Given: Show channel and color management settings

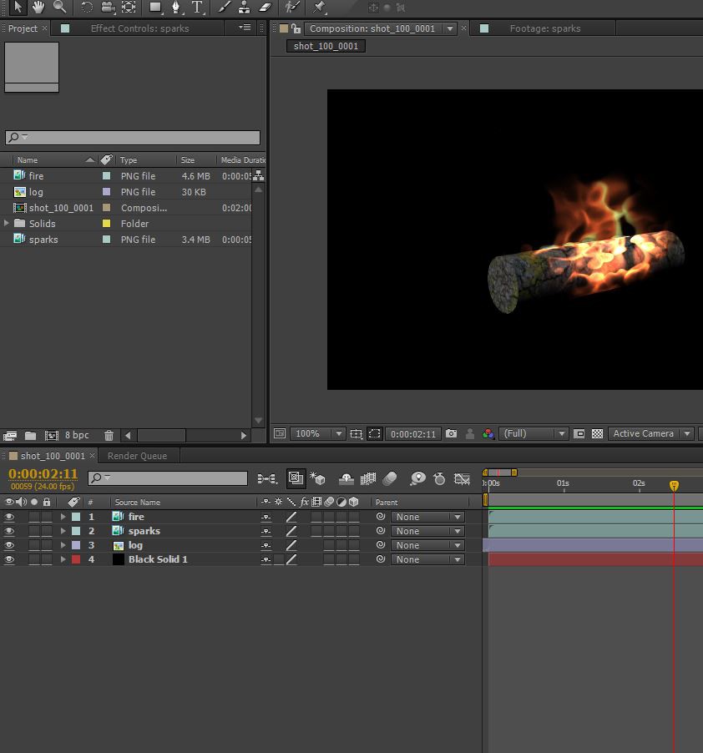Looking at the screenshot, I should (x=488, y=433).
